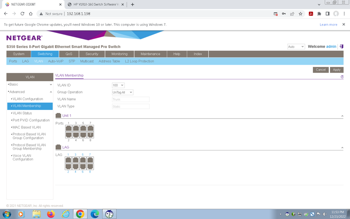Viewport: 350px width, 219px height.
Task: Go to the Multicast submenu
Action: point(87,61)
